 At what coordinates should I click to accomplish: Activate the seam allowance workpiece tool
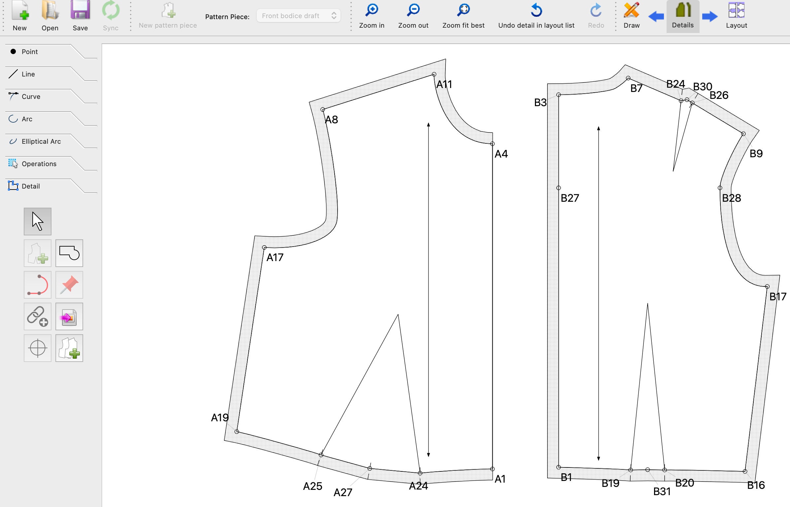pyautogui.click(x=69, y=254)
